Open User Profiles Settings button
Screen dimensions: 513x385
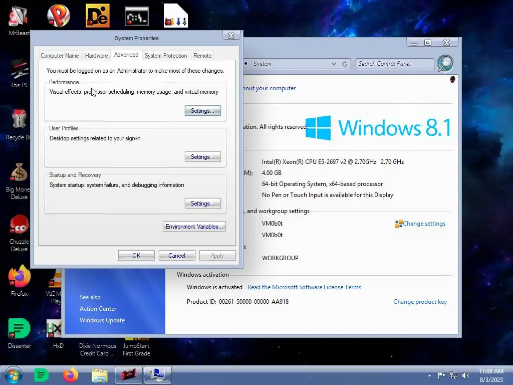[202, 157]
